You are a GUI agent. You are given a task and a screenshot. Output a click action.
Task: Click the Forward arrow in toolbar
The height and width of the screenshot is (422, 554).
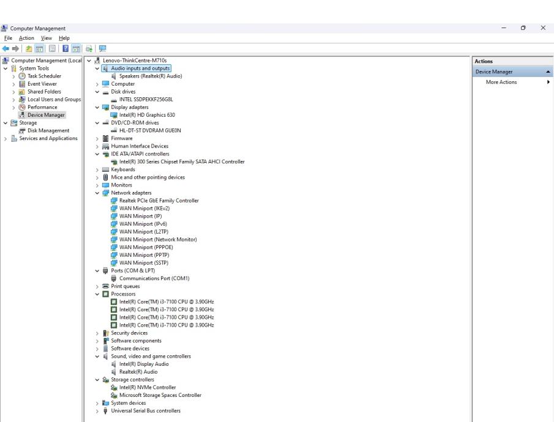[15, 49]
